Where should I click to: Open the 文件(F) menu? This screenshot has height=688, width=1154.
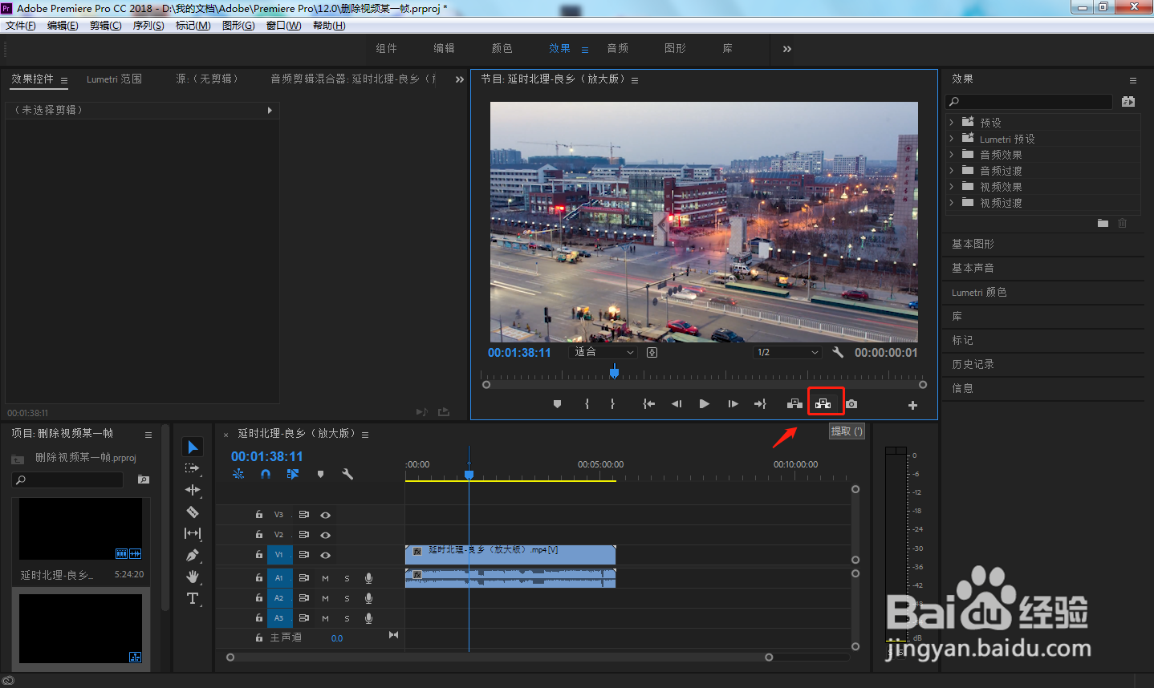click(21, 26)
